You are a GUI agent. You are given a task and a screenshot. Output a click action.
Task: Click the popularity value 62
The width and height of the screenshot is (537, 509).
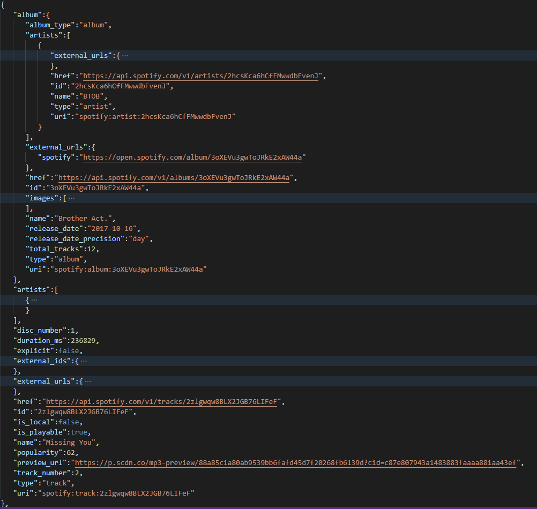coord(71,453)
